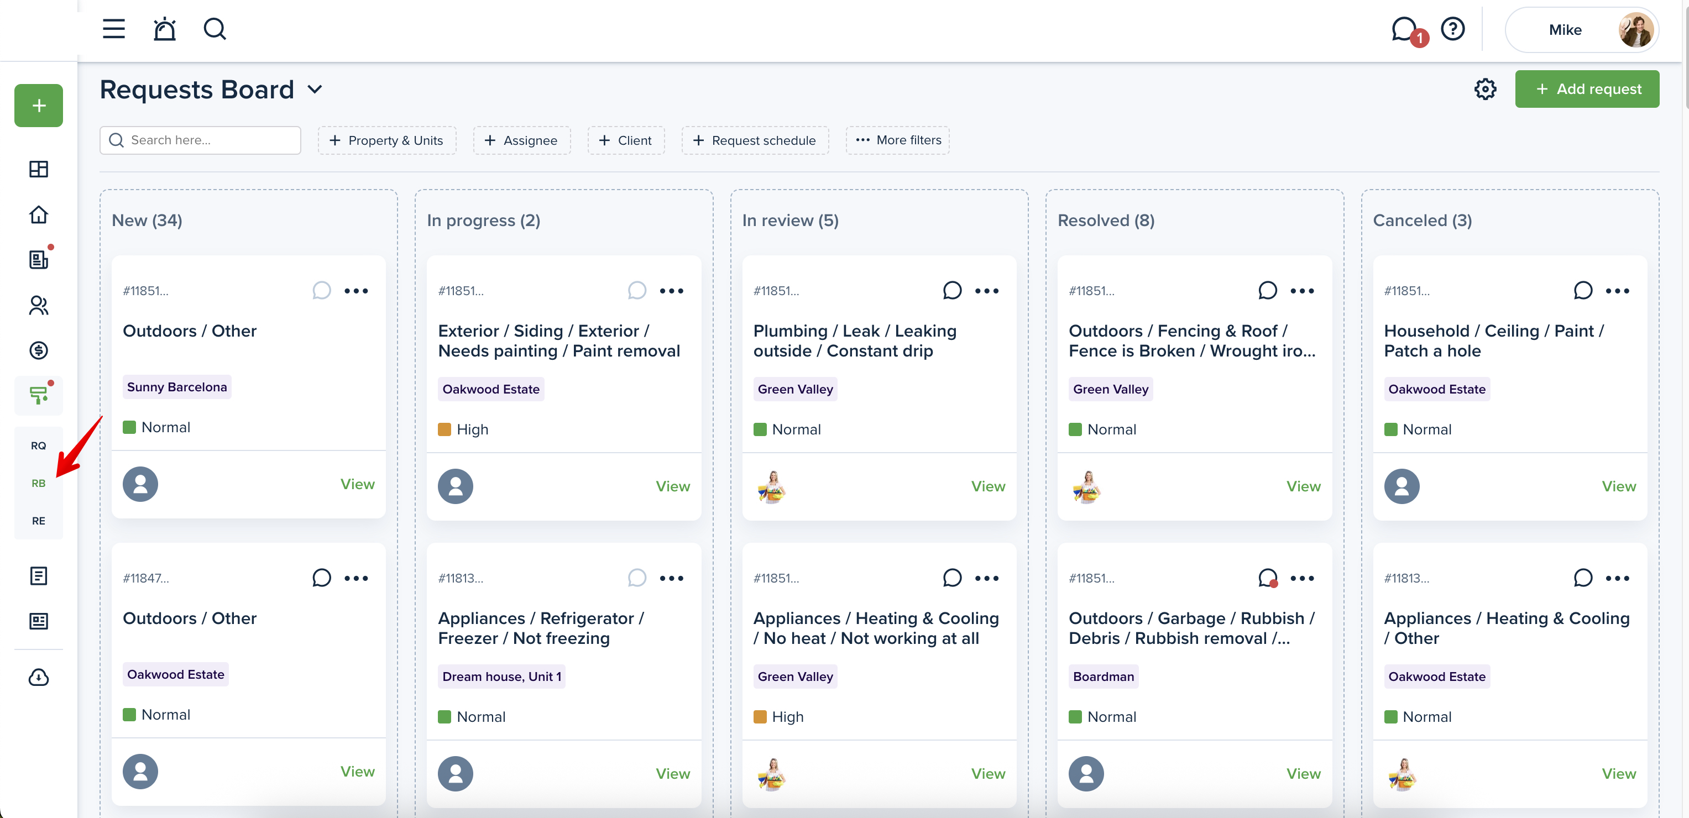Expand the Requests Board title dropdown
Viewport: 1689px width, 818px height.
pos(315,89)
